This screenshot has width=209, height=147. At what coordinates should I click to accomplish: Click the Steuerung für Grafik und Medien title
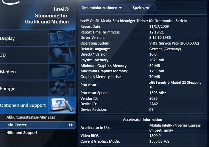click(47, 19)
